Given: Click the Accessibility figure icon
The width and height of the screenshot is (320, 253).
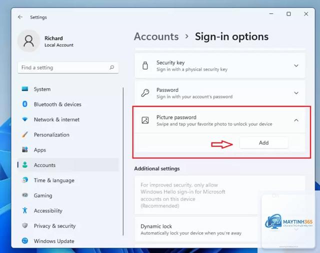Looking at the screenshot, I should click(x=25, y=210).
